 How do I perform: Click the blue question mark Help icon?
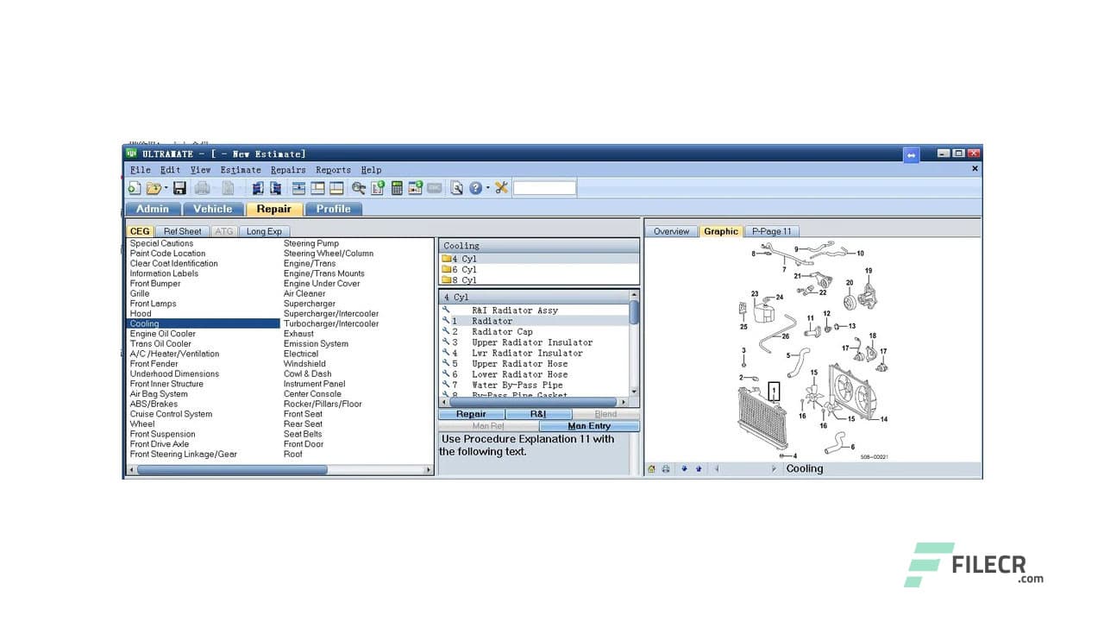[475, 188]
